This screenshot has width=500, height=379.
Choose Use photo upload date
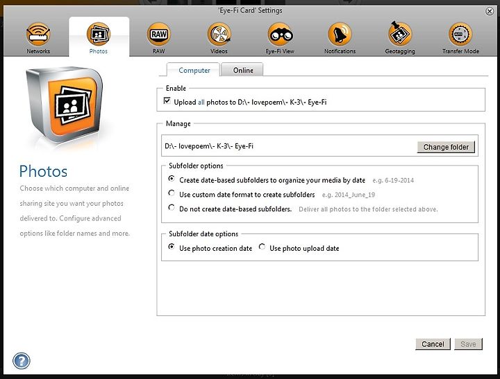(262, 247)
